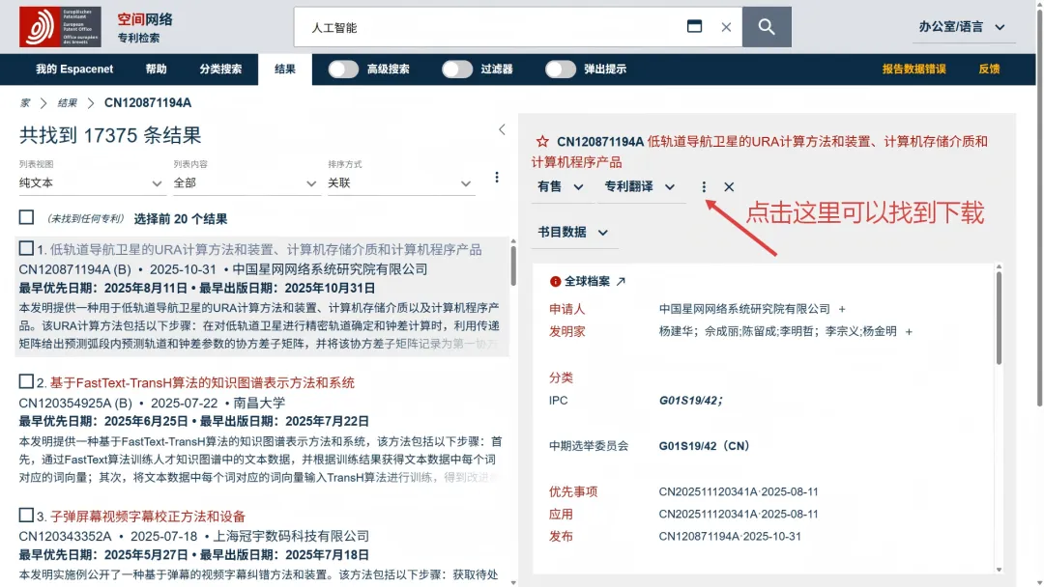Viewport: 1044px width, 587px height.
Task: Click CN120871194A breadcrumb text
Action: coord(148,103)
